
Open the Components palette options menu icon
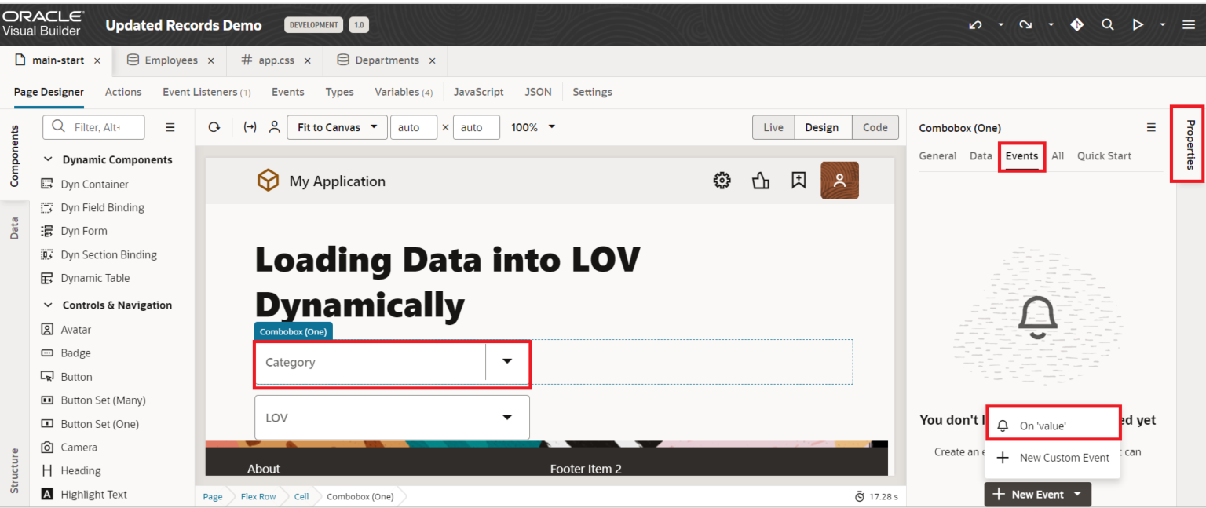click(170, 127)
